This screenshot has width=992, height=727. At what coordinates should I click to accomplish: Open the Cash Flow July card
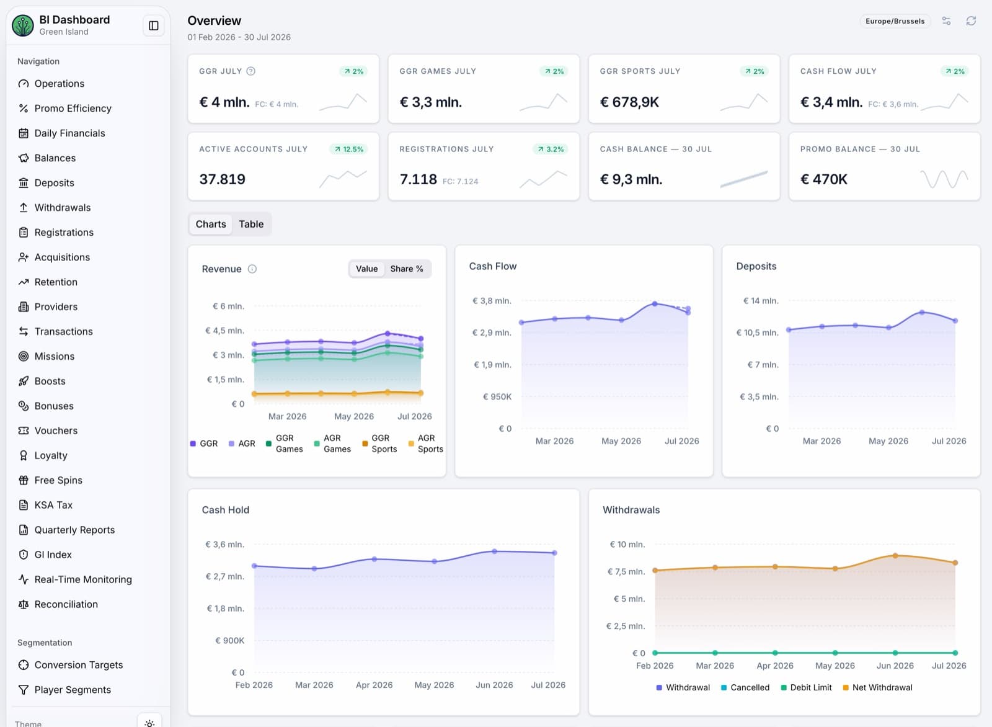point(884,89)
